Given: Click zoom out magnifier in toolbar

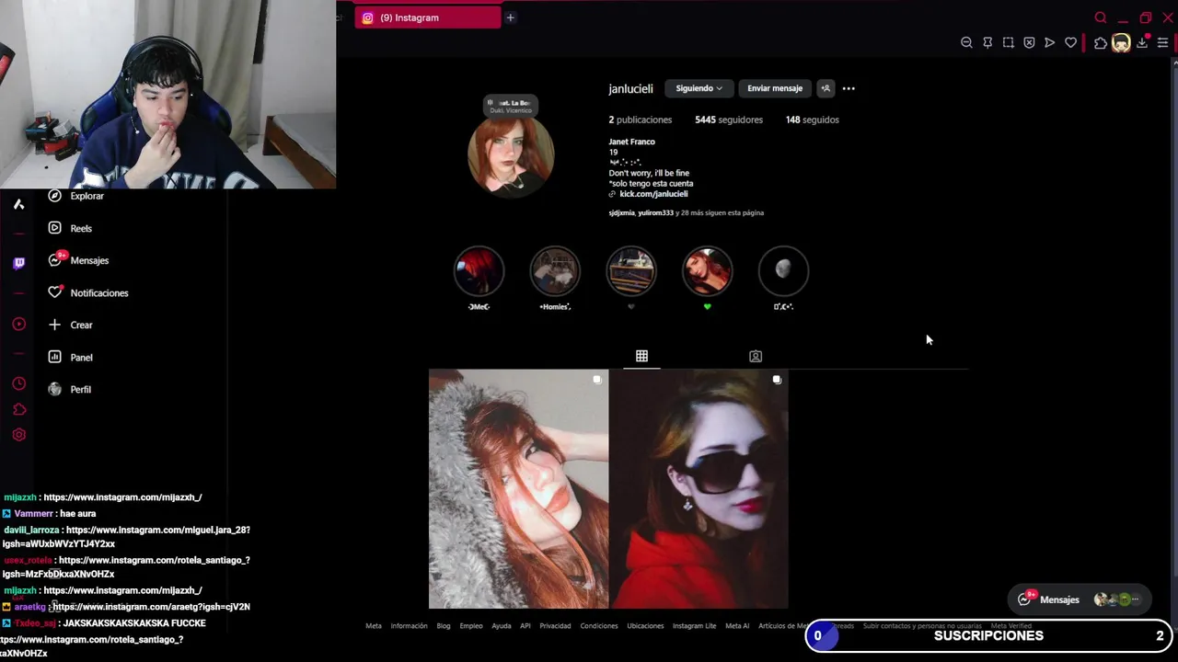Looking at the screenshot, I should [x=966, y=42].
